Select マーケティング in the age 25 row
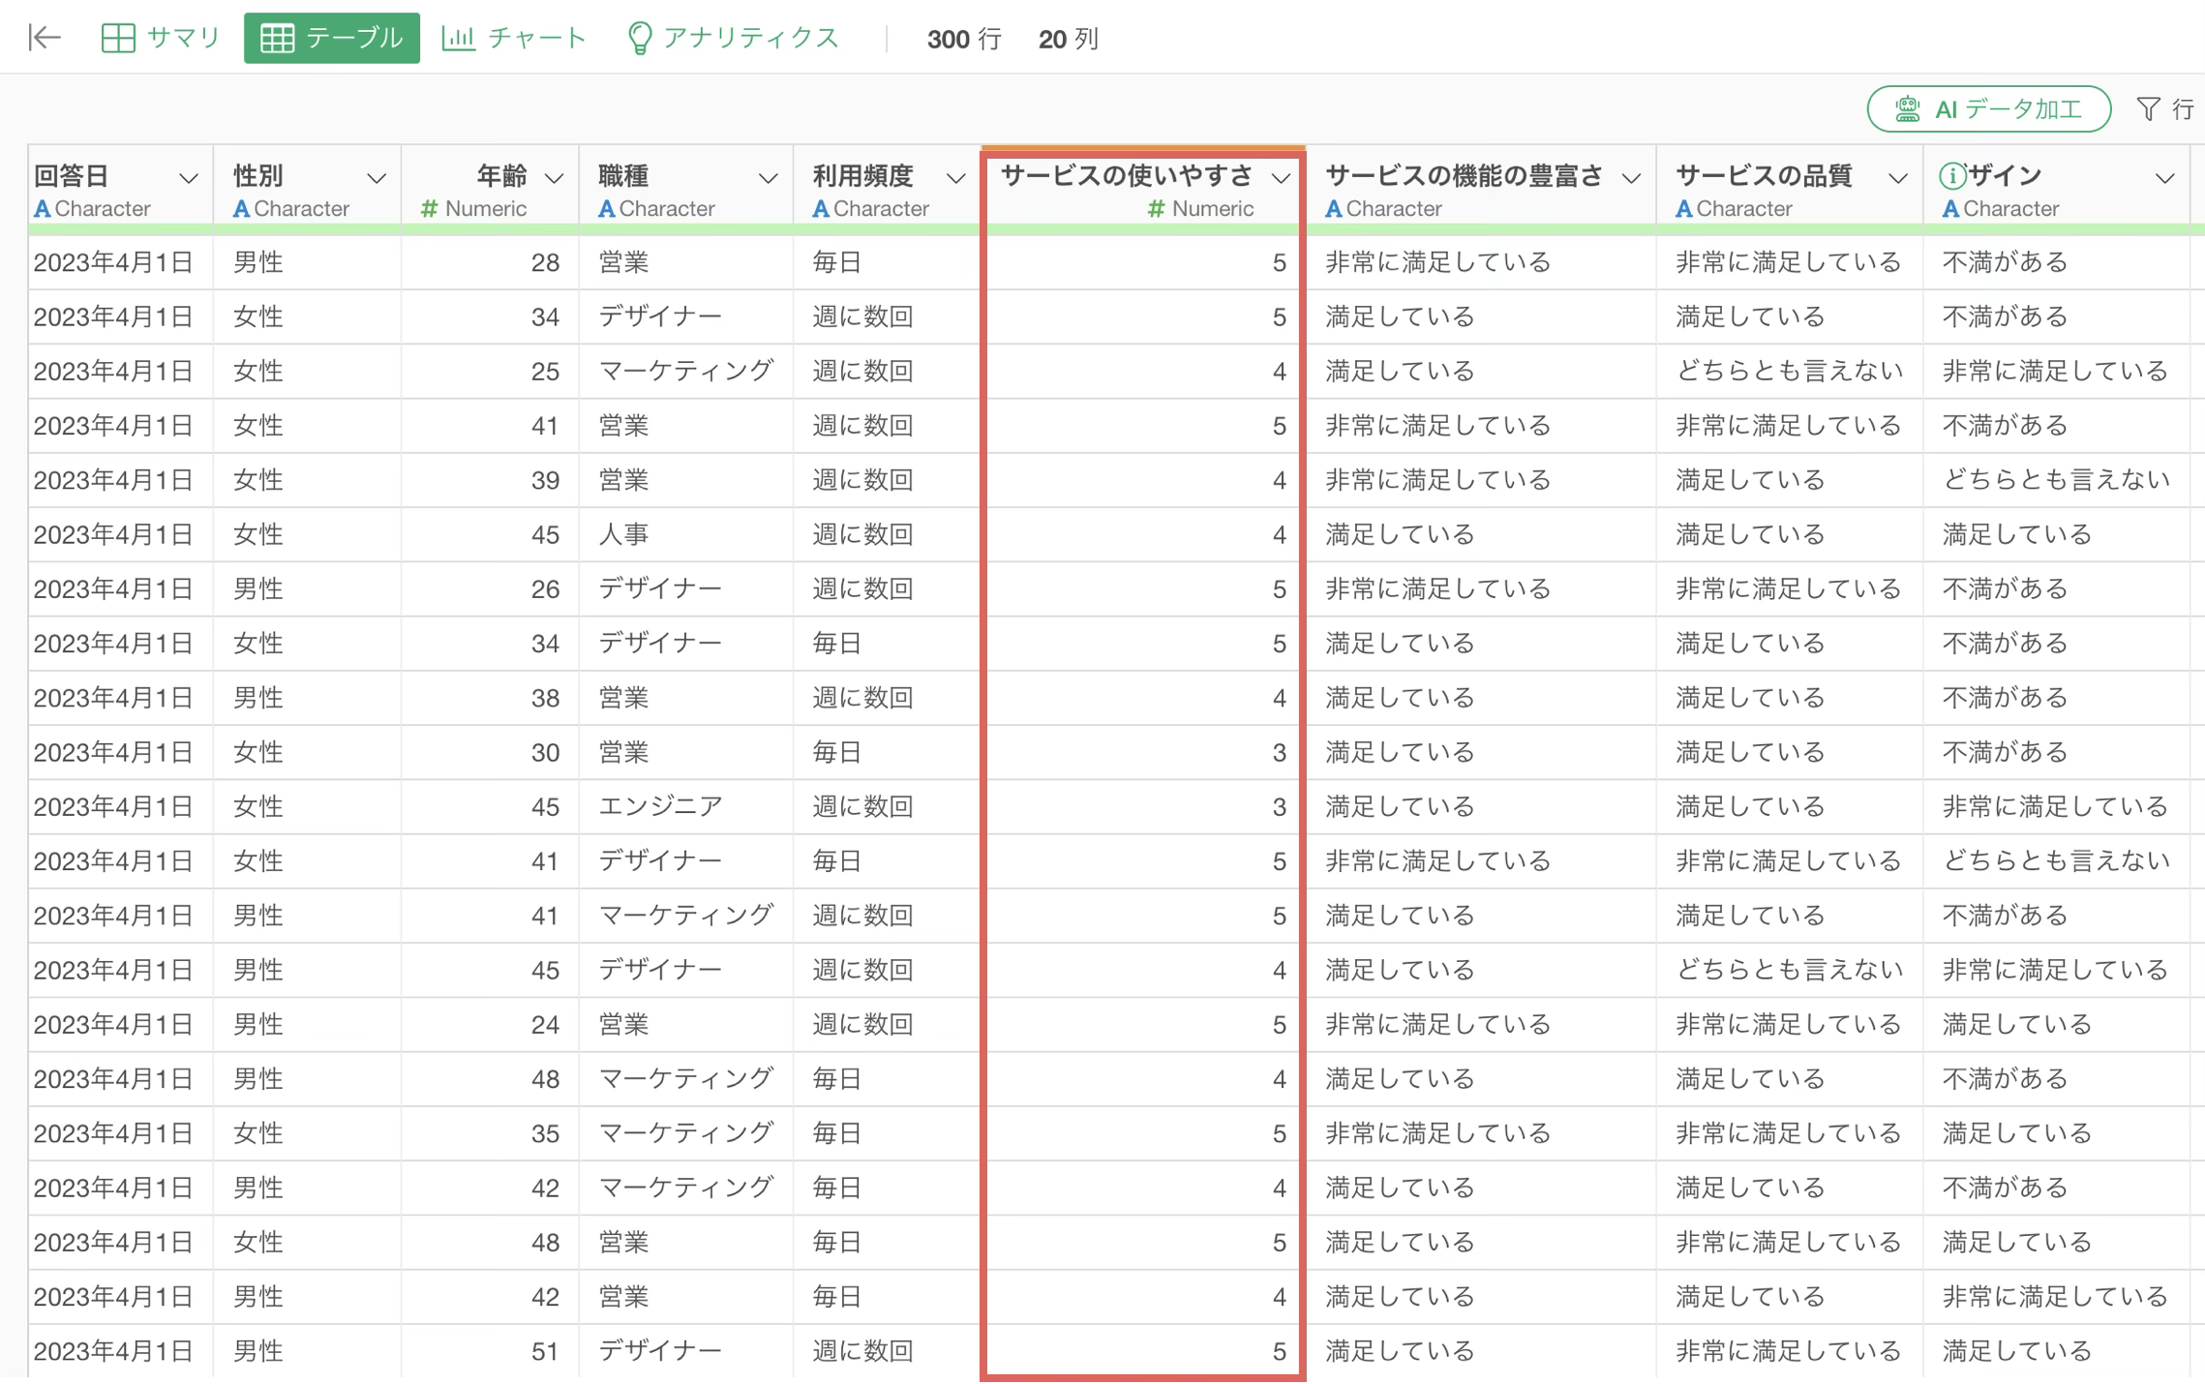 click(685, 371)
